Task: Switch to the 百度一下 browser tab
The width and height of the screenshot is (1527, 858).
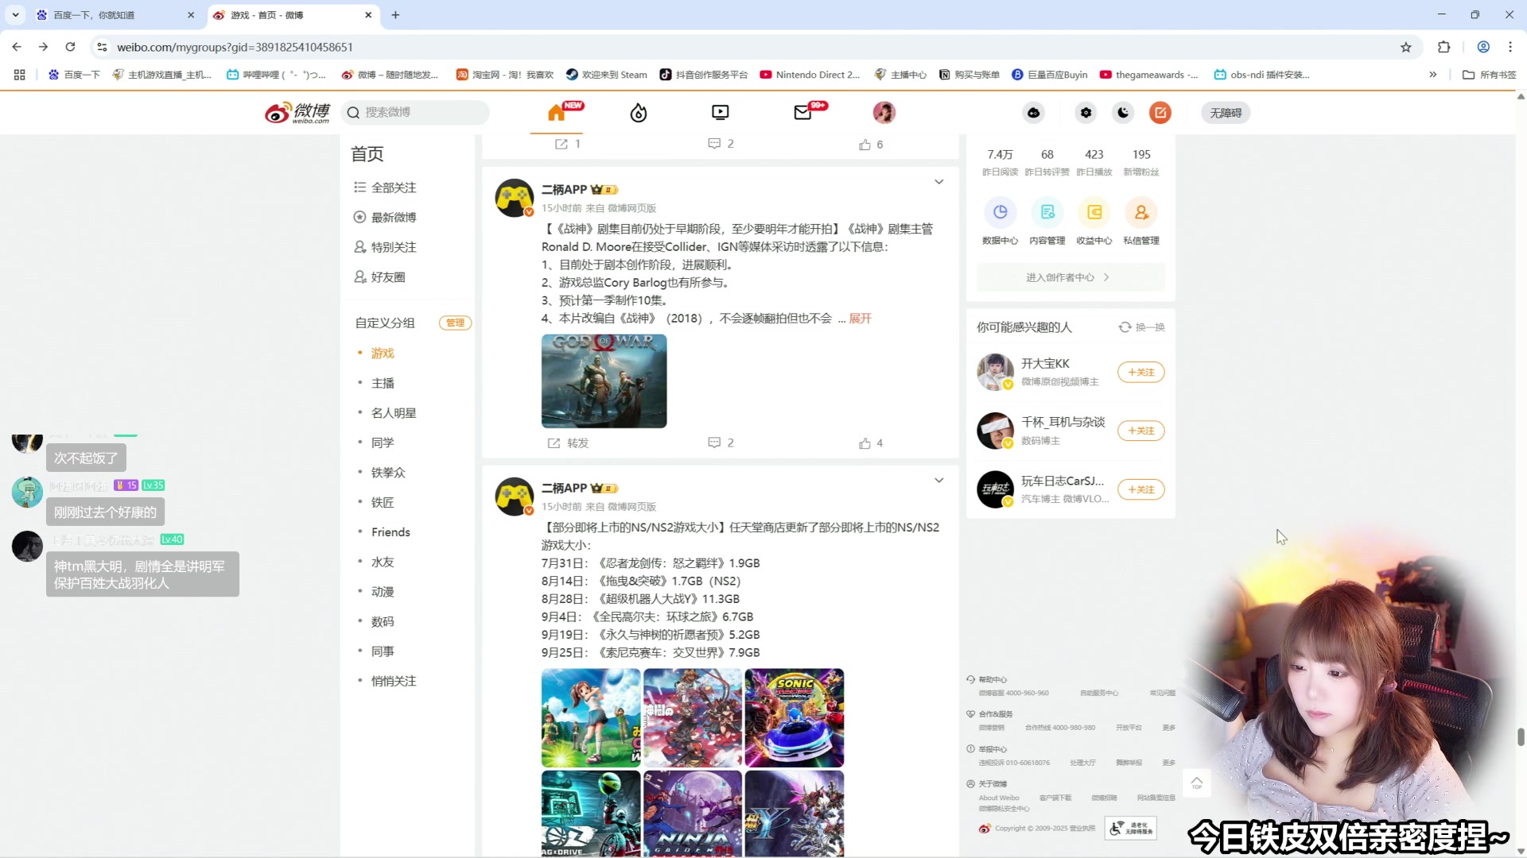Action: tap(115, 15)
